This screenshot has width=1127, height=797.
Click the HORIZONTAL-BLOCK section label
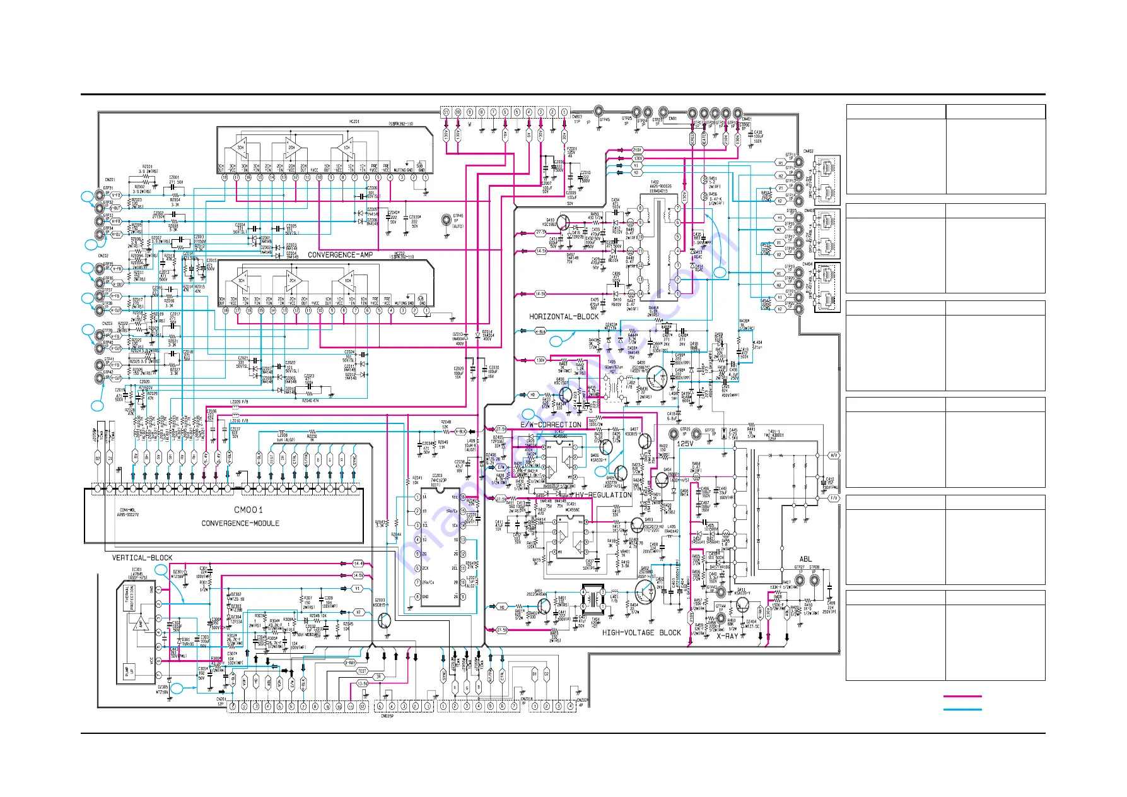564,317
